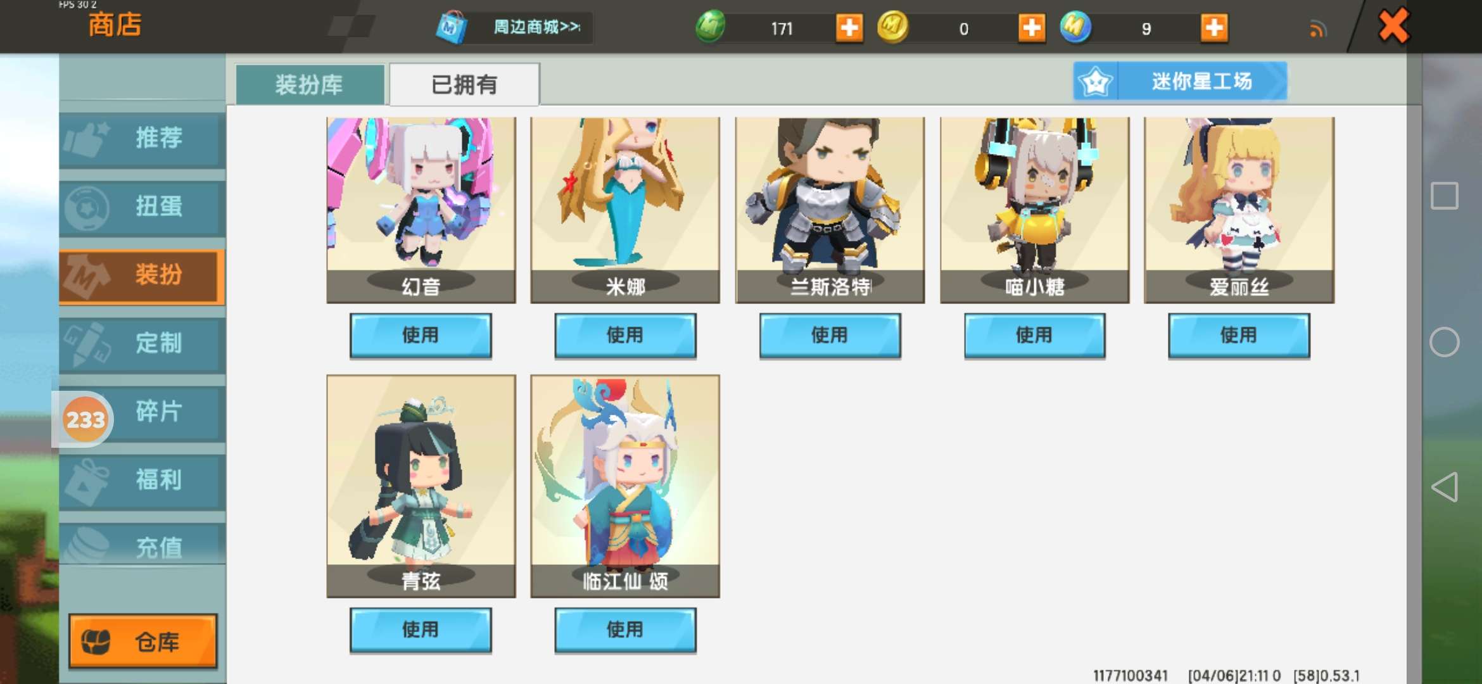
Task: Switch to the 装扮库 tab
Action: click(x=310, y=84)
